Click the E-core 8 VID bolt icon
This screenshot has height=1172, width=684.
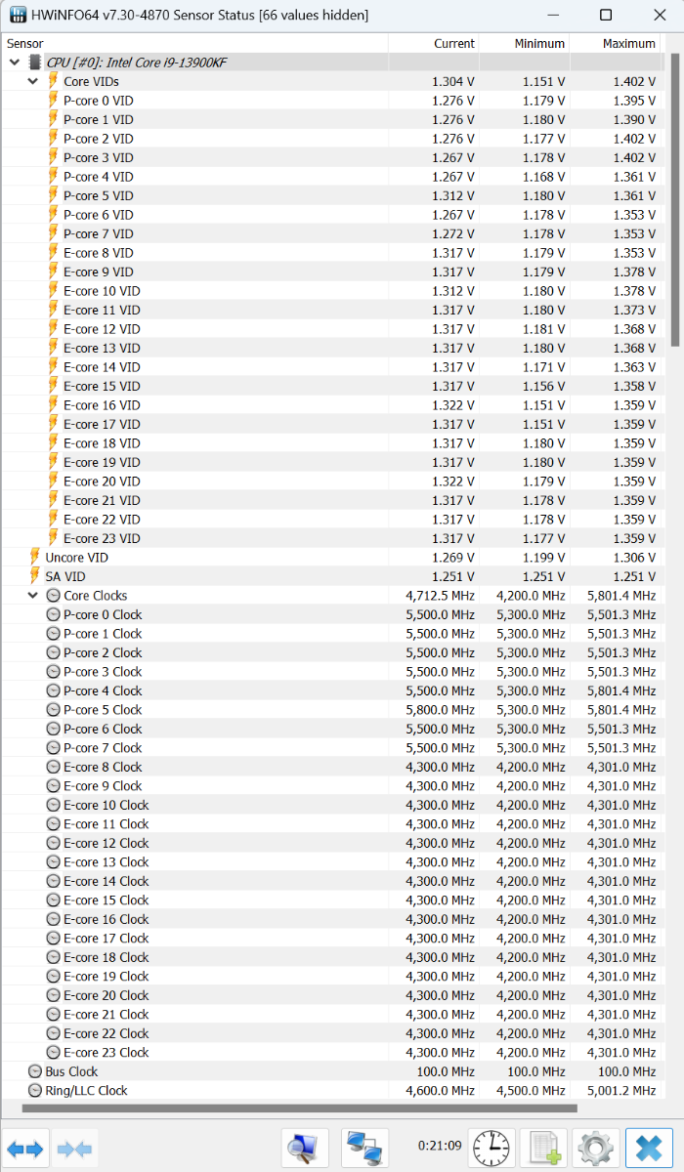coord(53,253)
